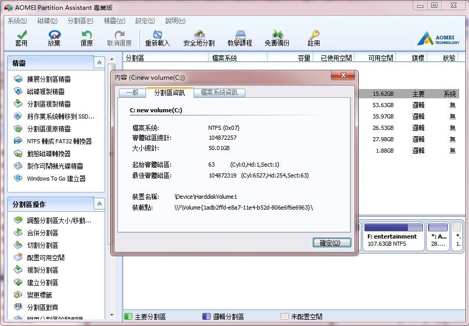Click the 邏輯分割區 blue legend swatch
The width and height of the screenshot is (469, 326).
point(207,317)
